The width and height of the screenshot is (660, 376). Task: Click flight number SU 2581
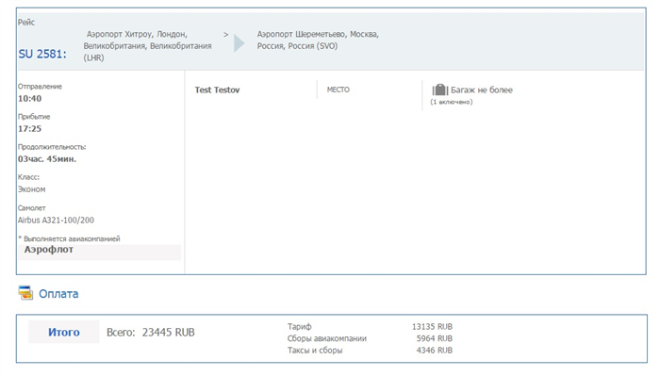pyautogui.click(x=42, y=54)
